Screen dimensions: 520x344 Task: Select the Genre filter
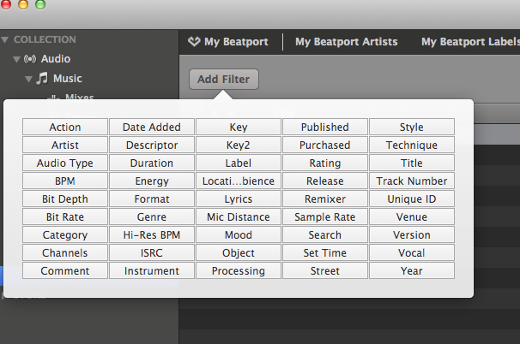pos(152,217)
